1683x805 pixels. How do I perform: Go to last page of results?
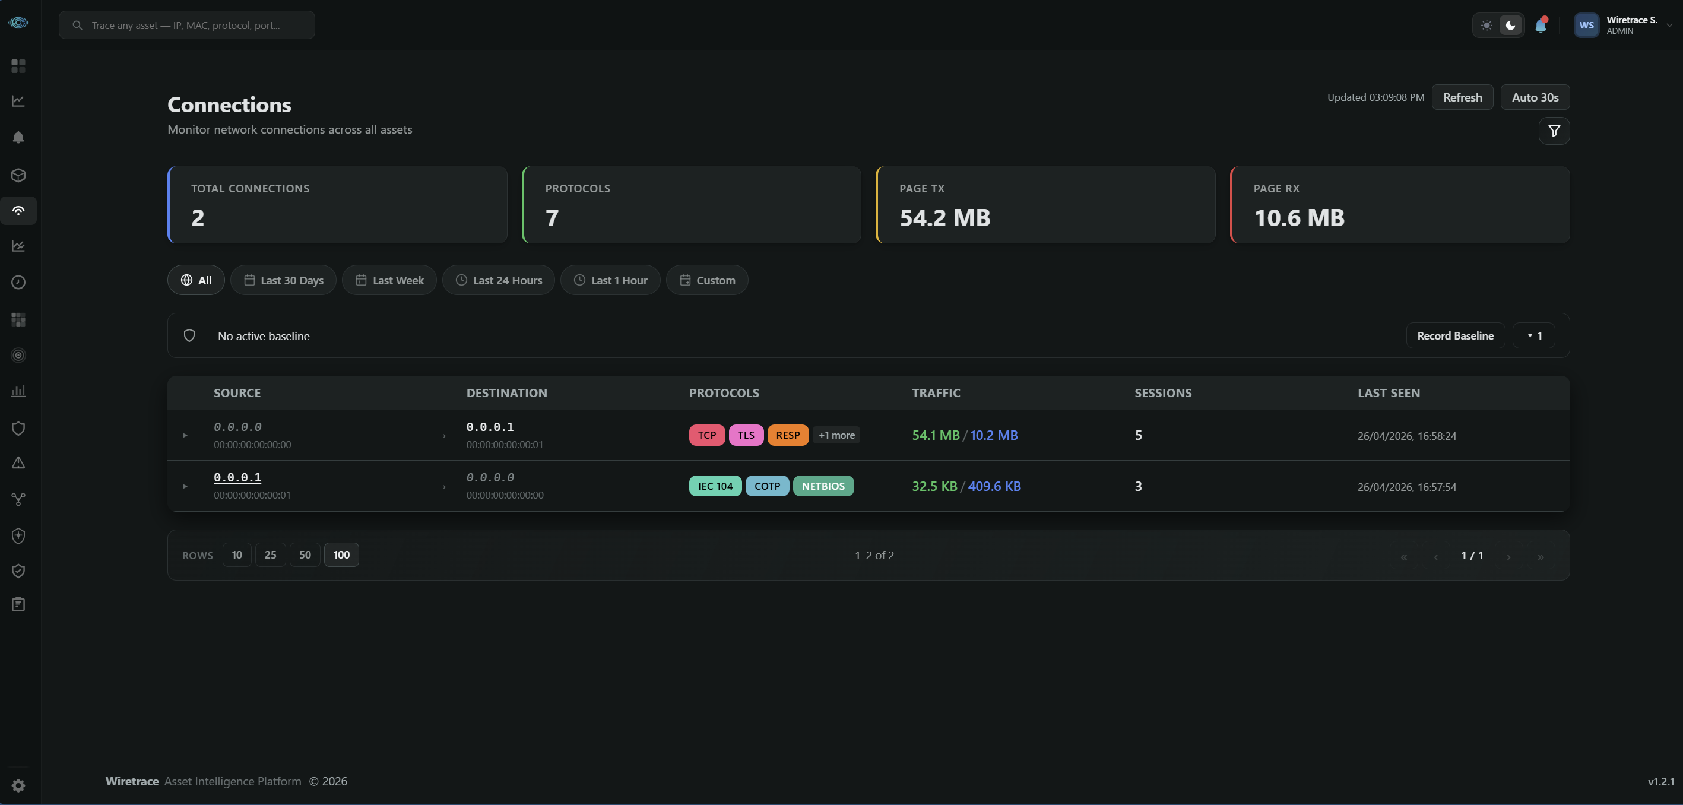(x=1541, y=556)
